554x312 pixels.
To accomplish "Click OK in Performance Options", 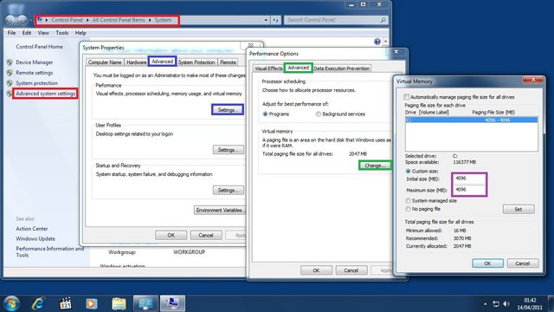I will pos(316,270).
